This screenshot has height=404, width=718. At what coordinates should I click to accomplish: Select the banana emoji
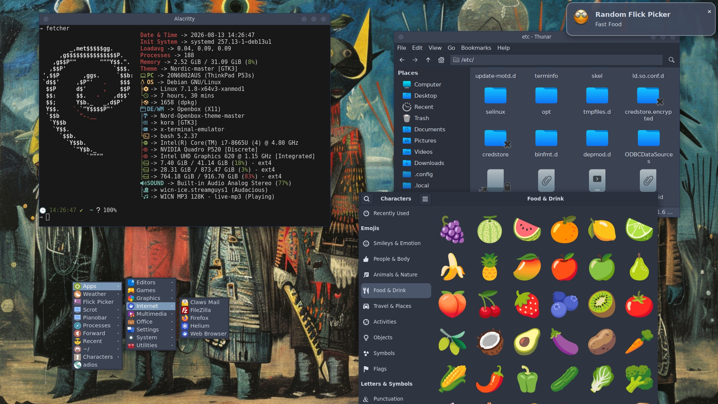[452, 267]
